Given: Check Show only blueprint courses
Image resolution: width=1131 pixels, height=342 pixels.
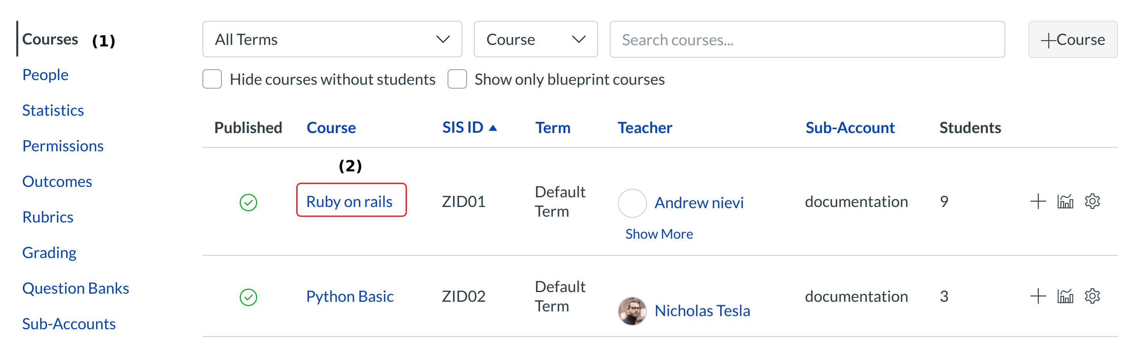Looking at the screenshot, I should (457, 79).
